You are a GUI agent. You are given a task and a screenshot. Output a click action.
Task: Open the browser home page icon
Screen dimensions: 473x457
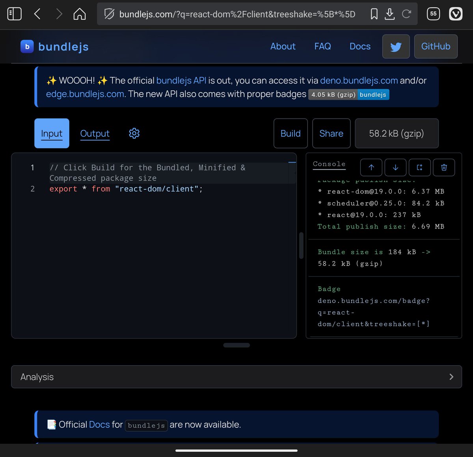point(80,14)
